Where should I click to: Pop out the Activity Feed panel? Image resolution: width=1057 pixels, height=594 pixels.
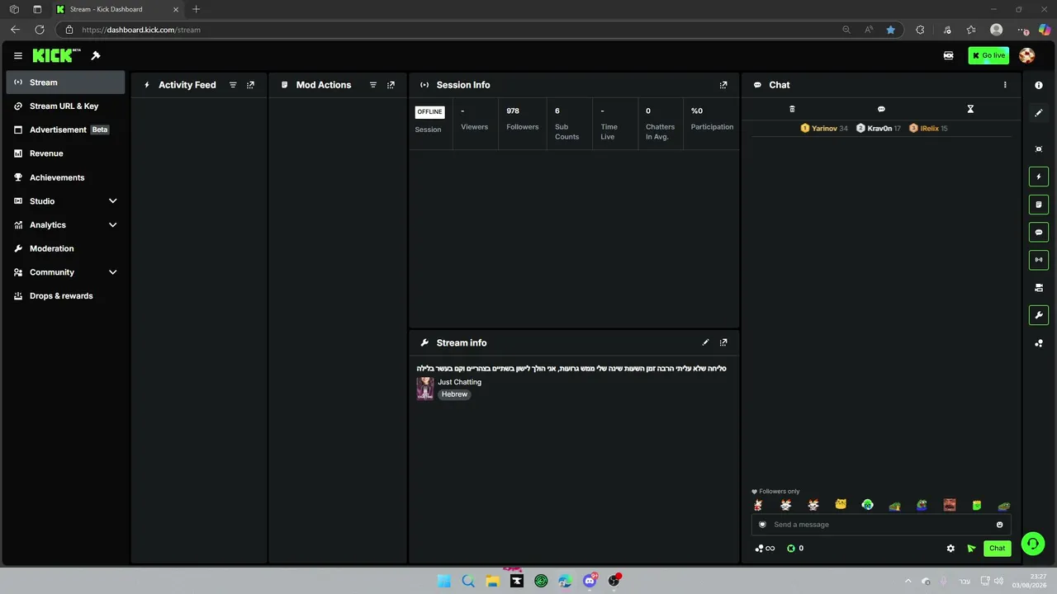pos(251,85)
